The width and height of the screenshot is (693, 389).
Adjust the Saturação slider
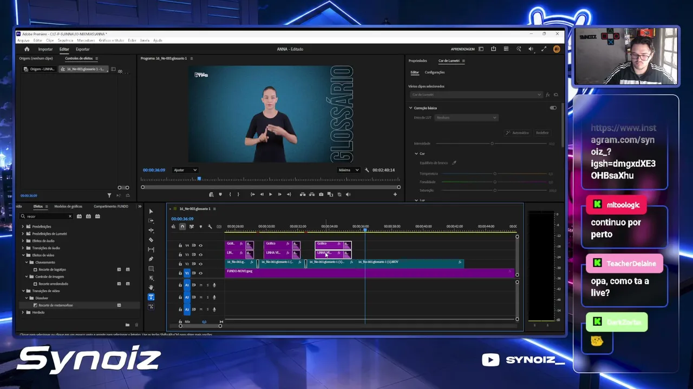(495, 190)
